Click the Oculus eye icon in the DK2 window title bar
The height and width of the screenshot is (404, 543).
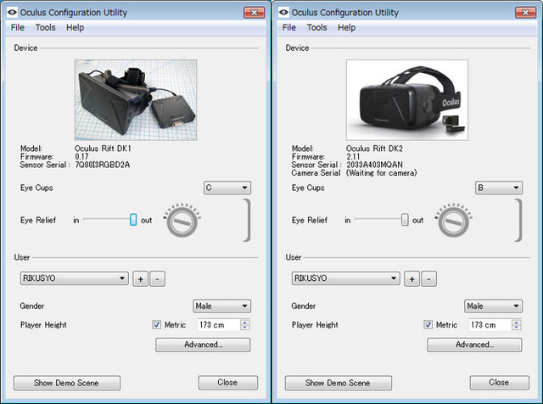click(283, 13)
